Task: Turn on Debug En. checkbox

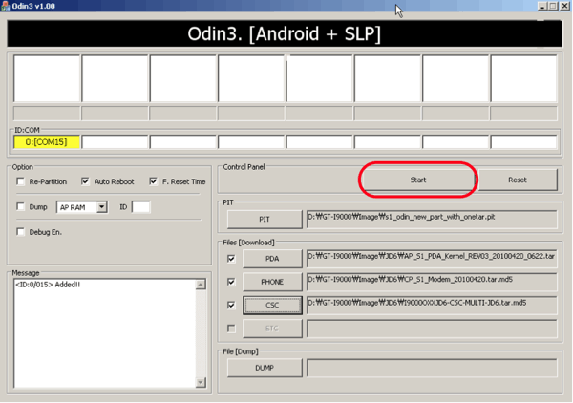Action: pos(21,232)
